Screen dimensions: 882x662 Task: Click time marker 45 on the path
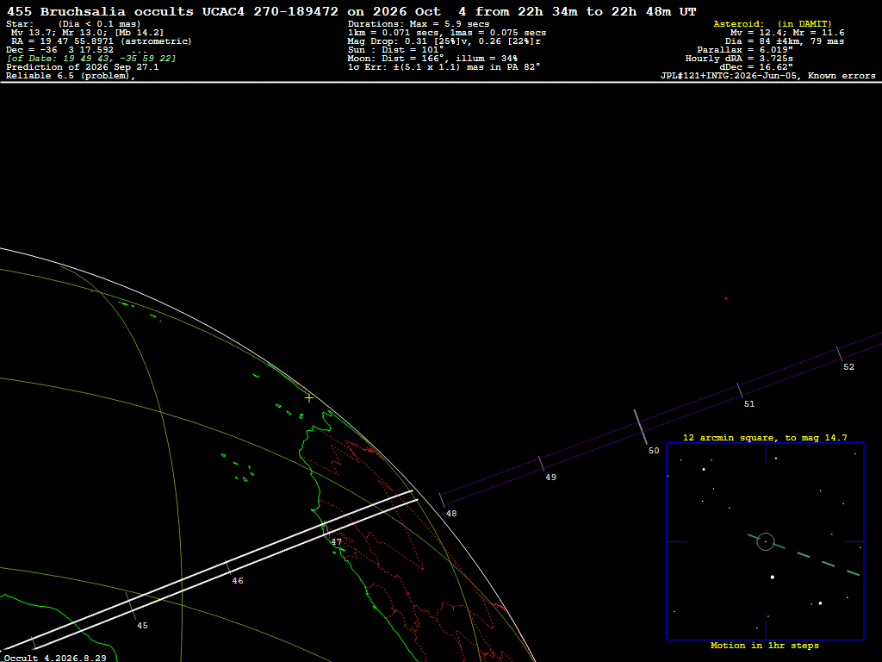[x=142, y=626]
